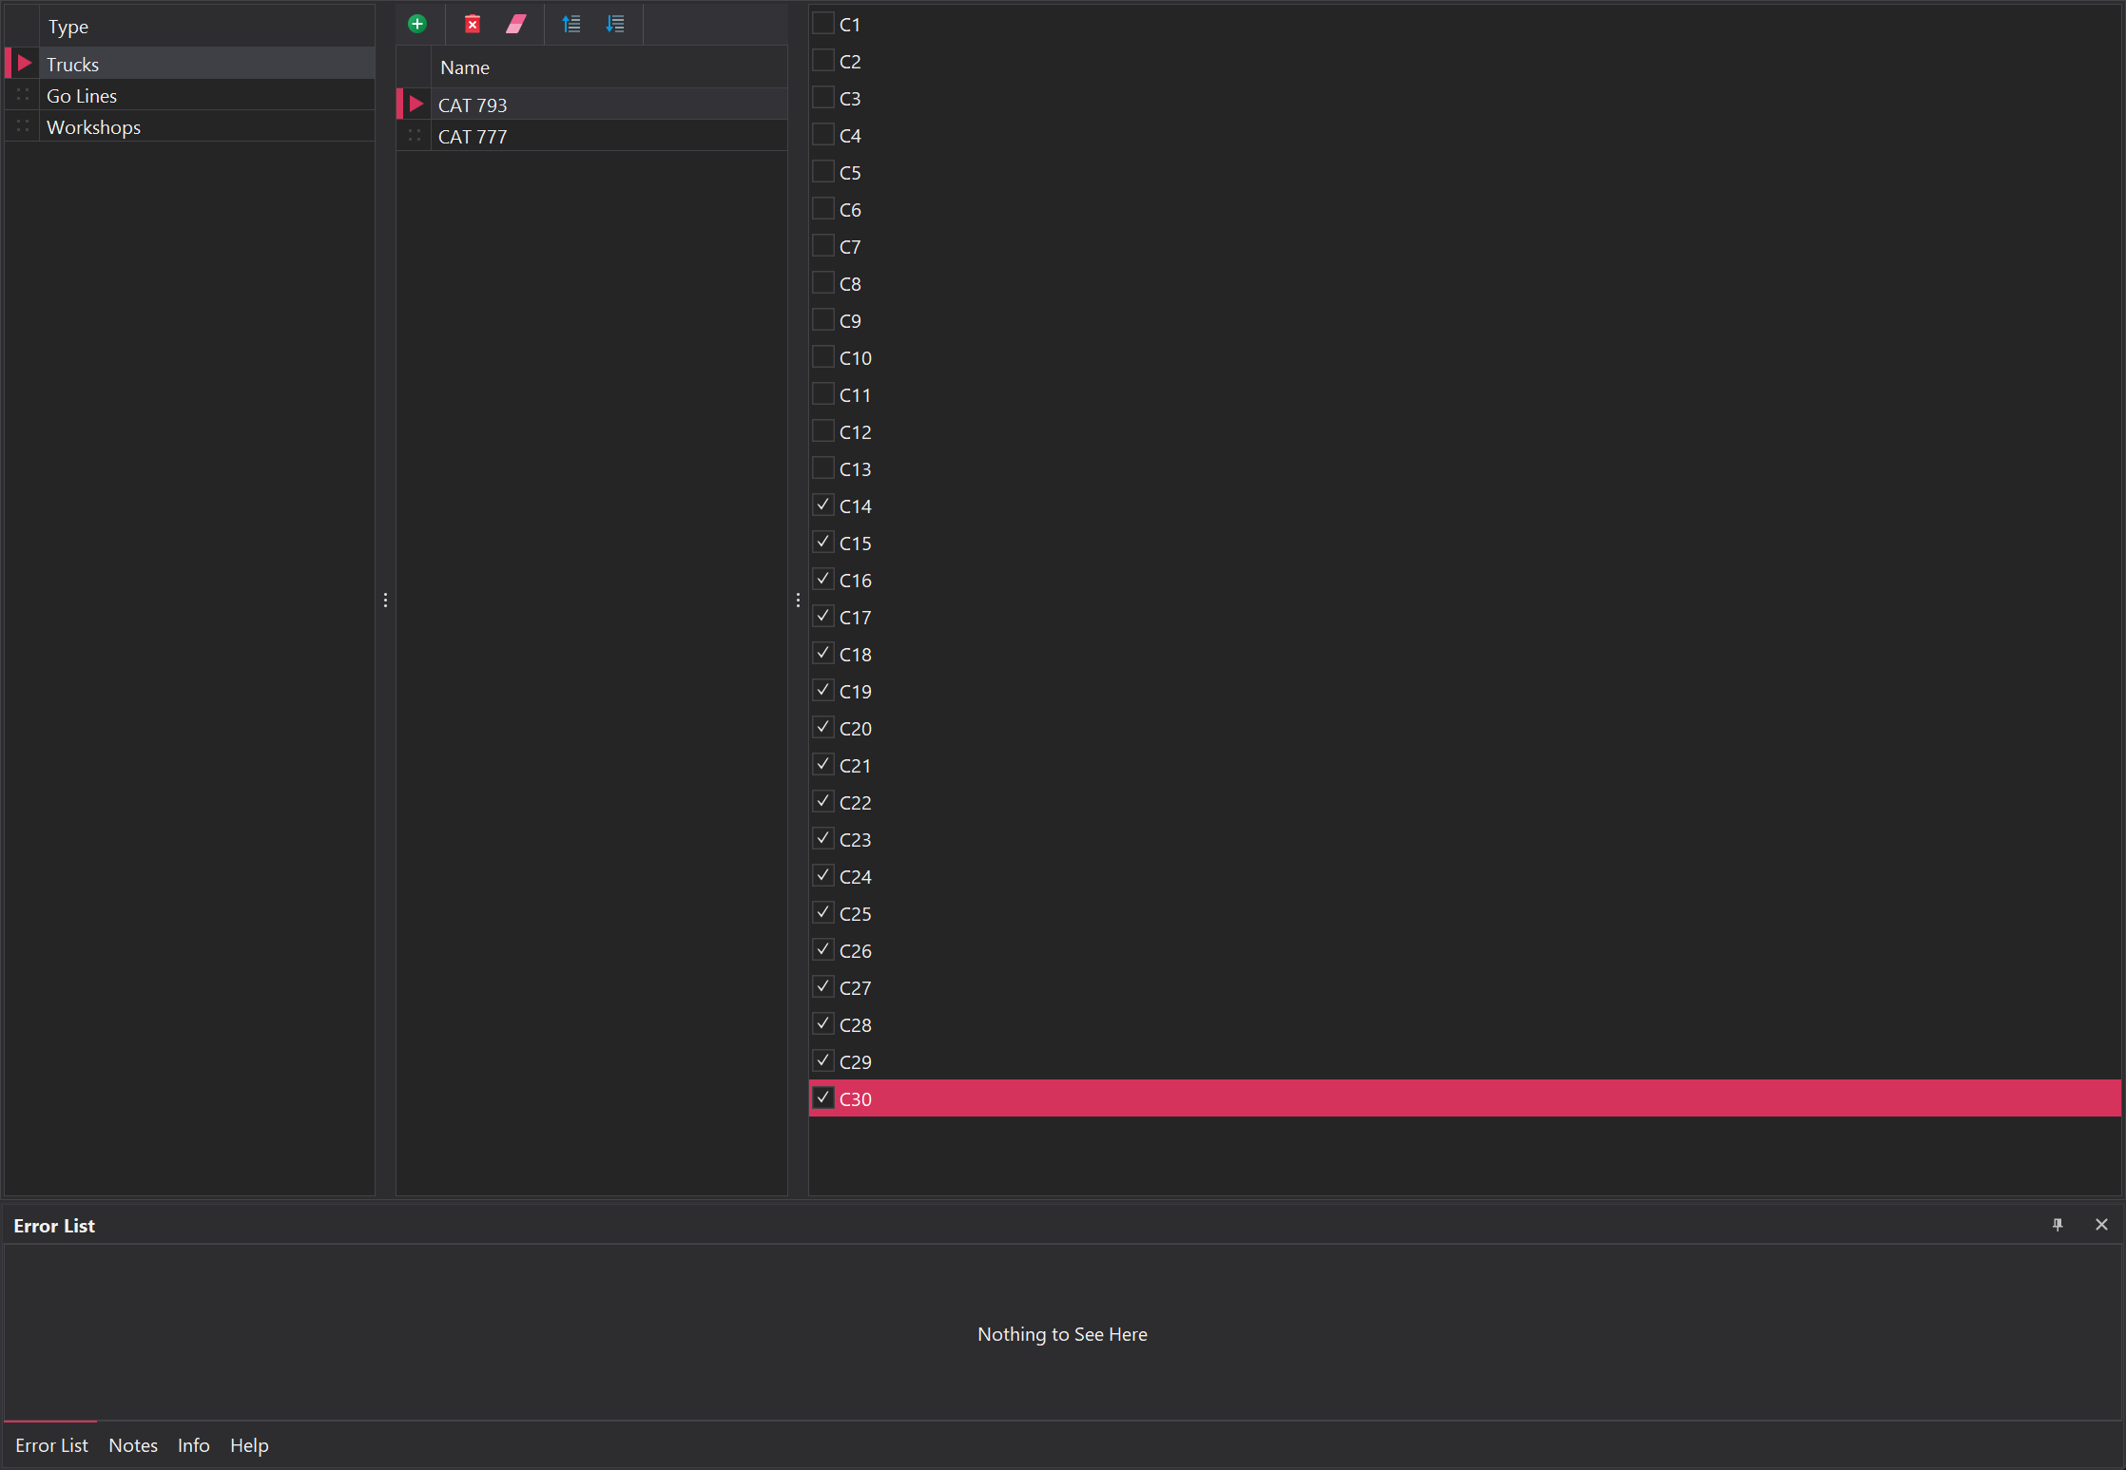Enable the C13 checkbox
2126x1470 pixels.
click(823, 468)
